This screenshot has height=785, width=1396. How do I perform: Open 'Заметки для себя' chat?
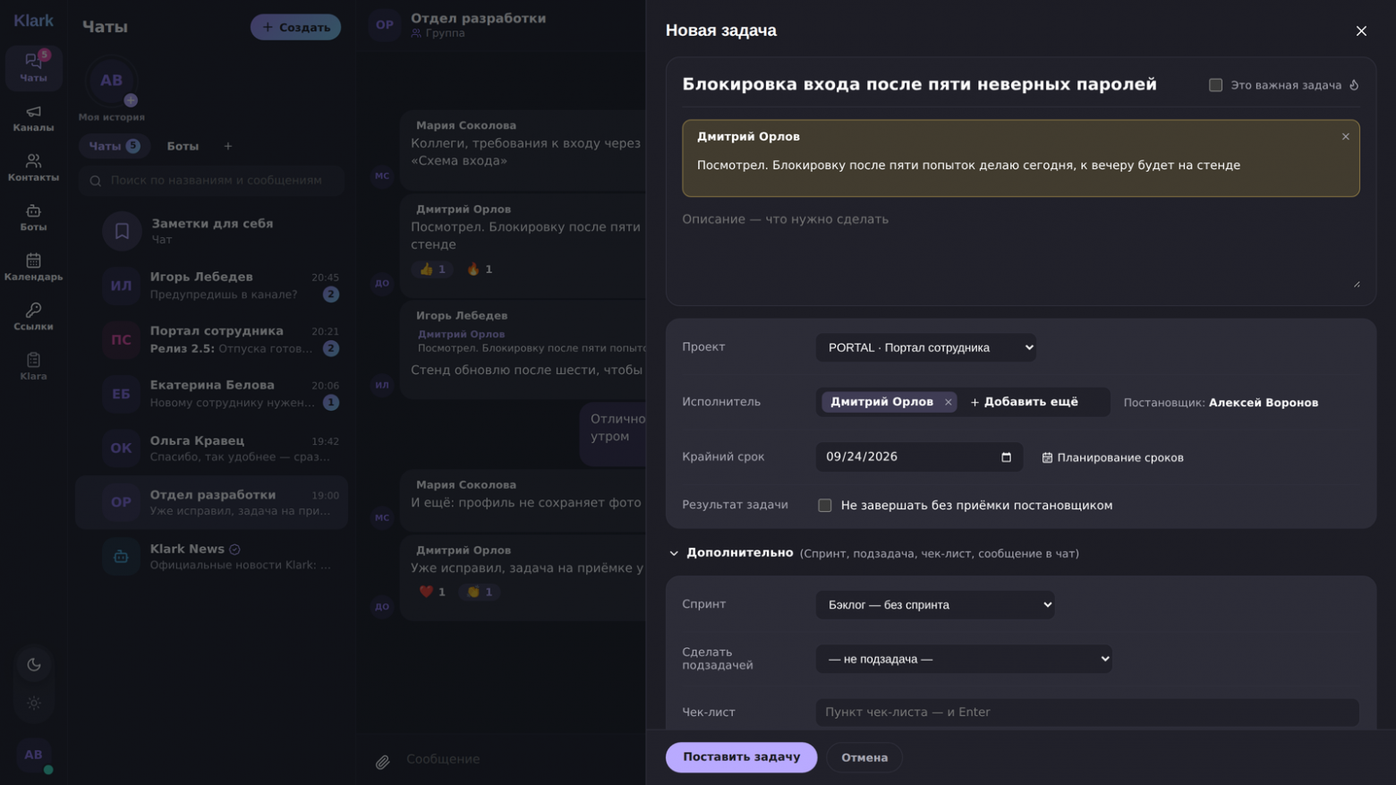point(212,231)
